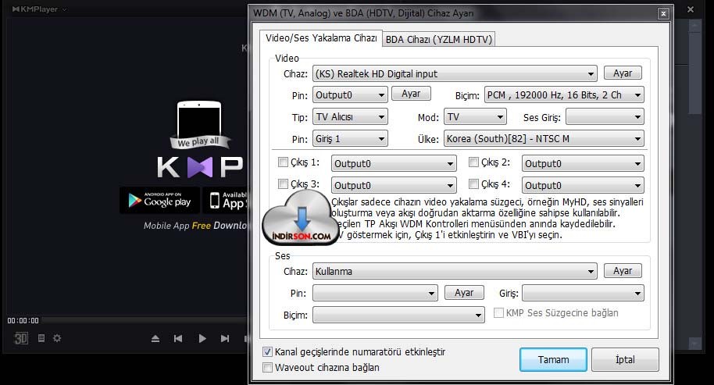Image resolution: width=714 pixels, height=385 pixels.
Task: Open the Ülke Korea (South) dropdown
Action: [x=544, y=139]
